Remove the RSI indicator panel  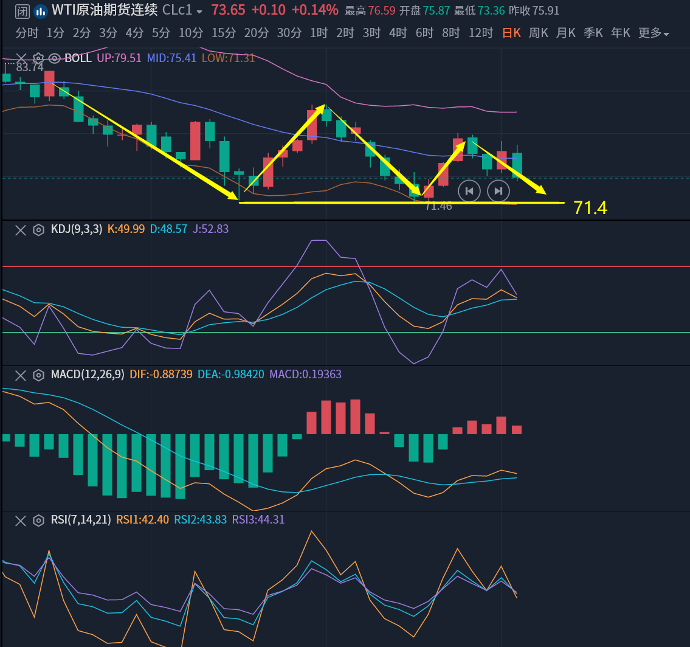pyautogui.click(x=21, y=521)
